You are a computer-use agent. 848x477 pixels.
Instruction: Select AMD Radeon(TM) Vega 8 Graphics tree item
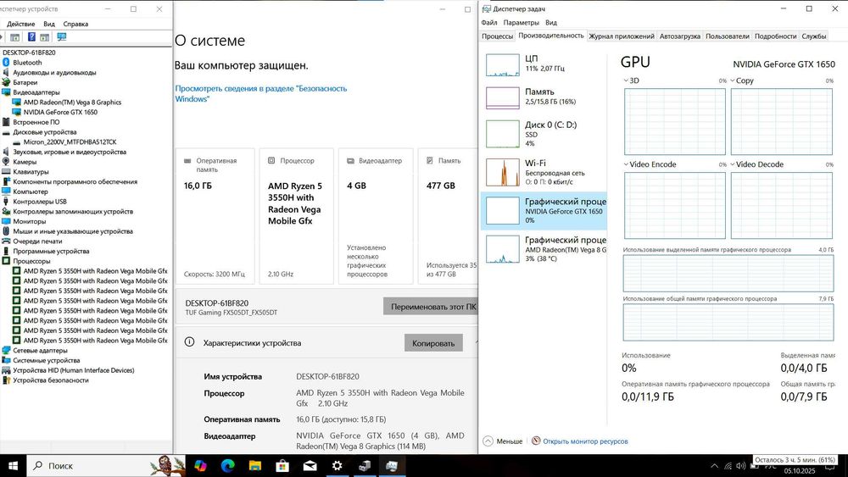[72, 103]
